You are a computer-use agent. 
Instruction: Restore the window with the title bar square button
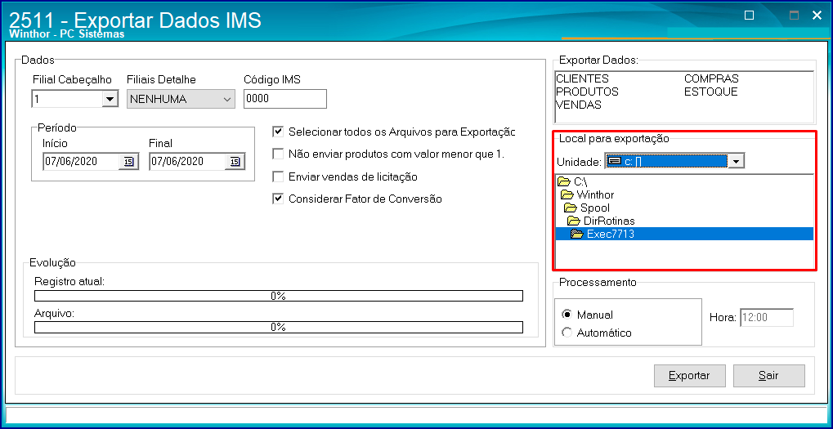point(749,16)
